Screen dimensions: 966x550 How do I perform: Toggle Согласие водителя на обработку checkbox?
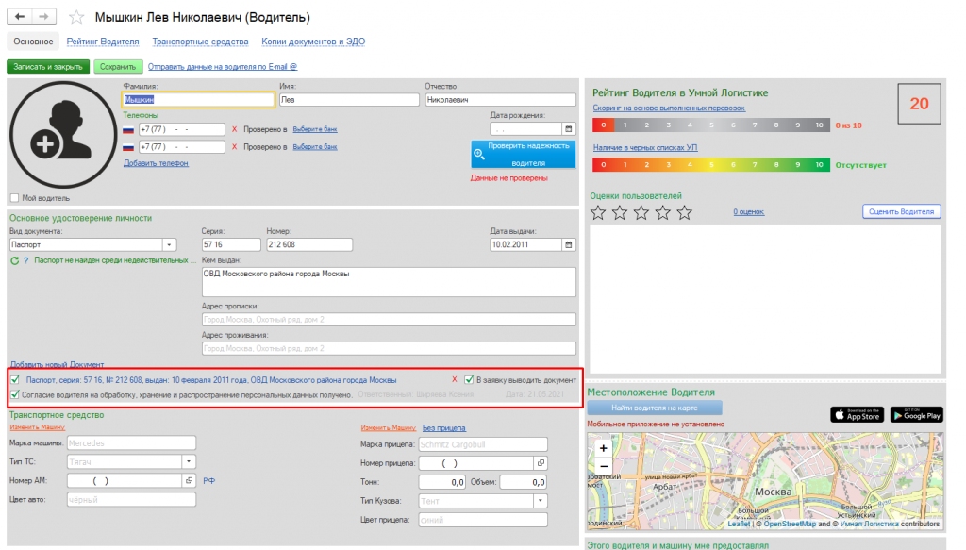pyautogui.click(x=15, y=394)
